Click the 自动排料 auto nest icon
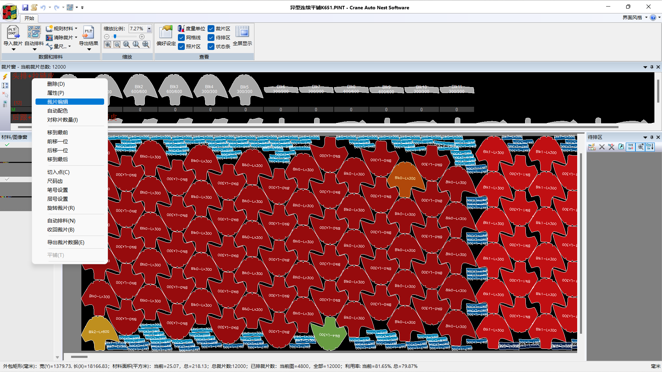This screenshot has height=372, width=662. 34,33
